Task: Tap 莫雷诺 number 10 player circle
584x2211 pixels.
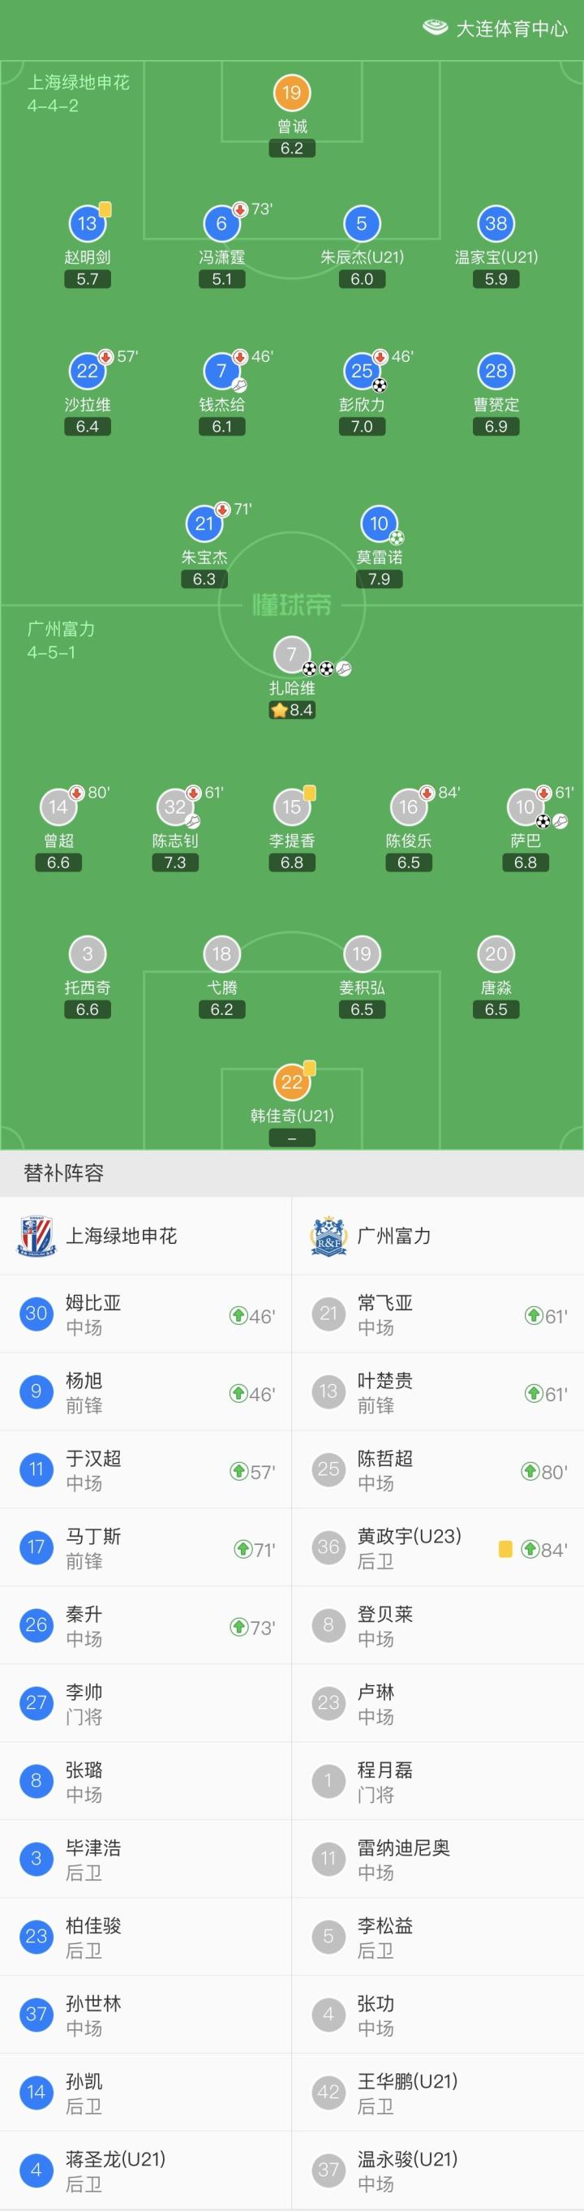Action: pos(378,523)
